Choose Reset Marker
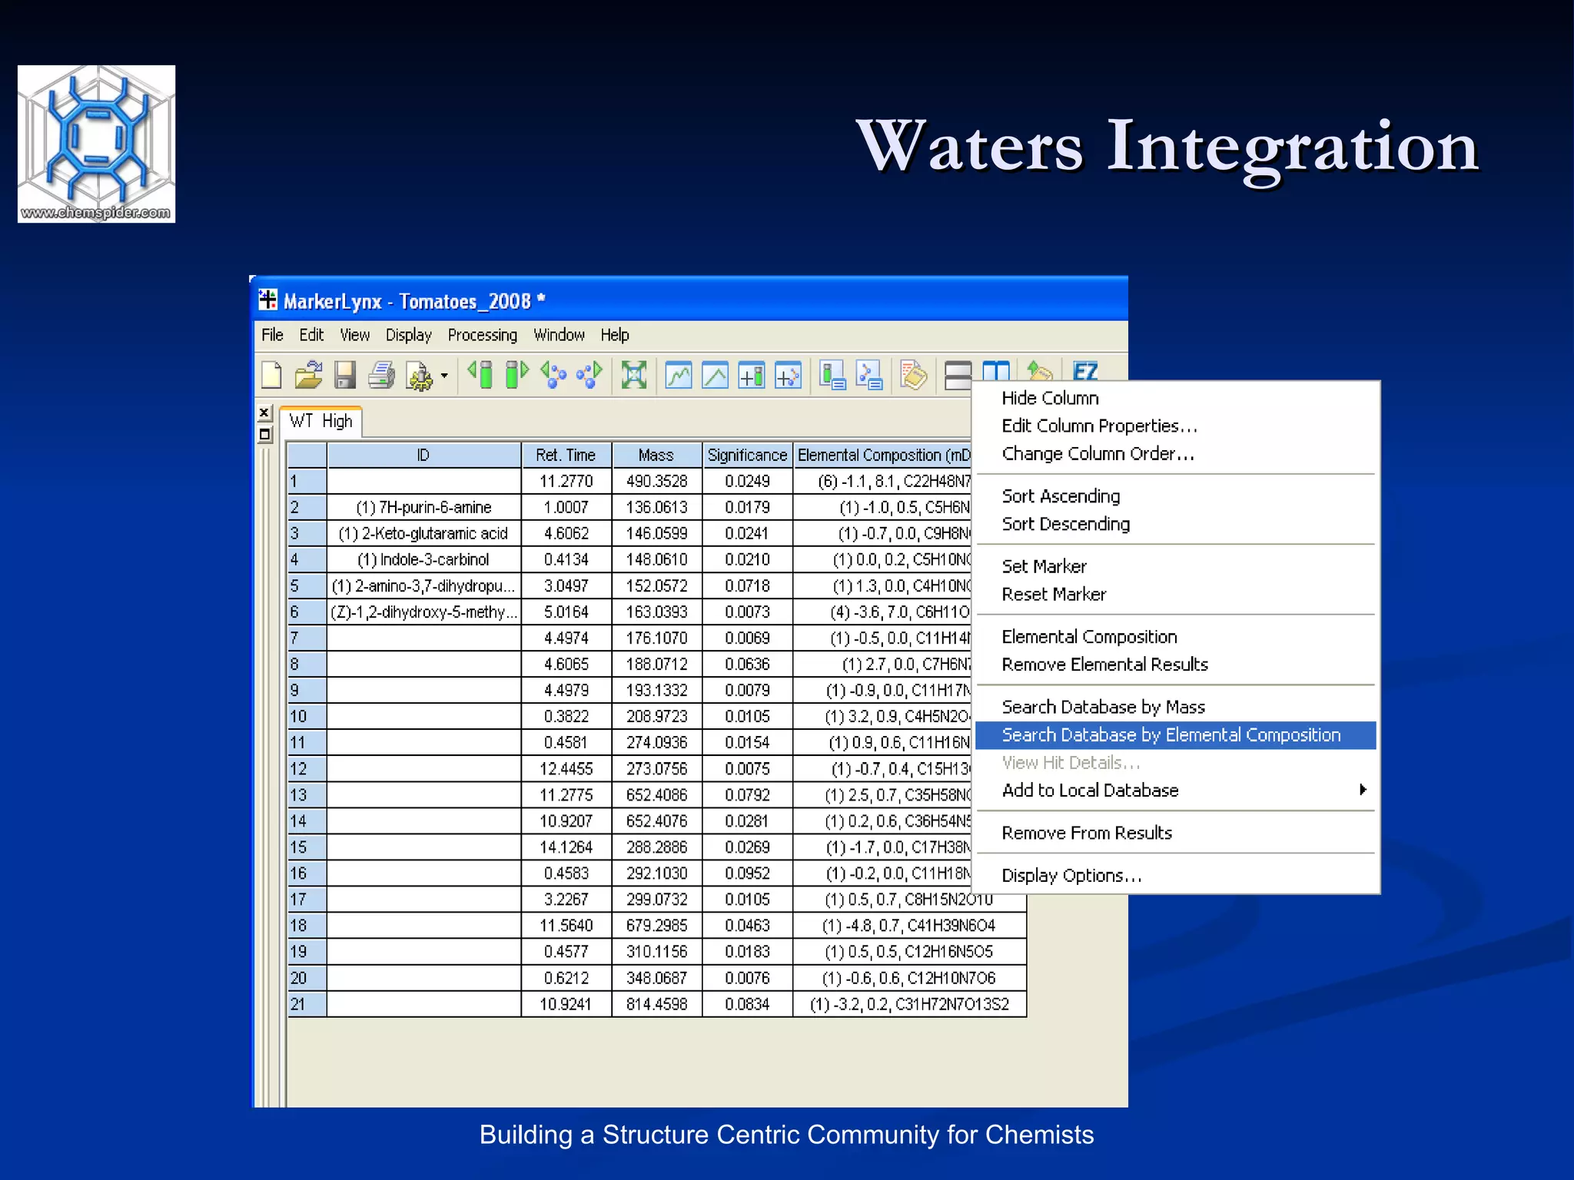This screenshot has width=1574, height=1180. (1054, 594)
